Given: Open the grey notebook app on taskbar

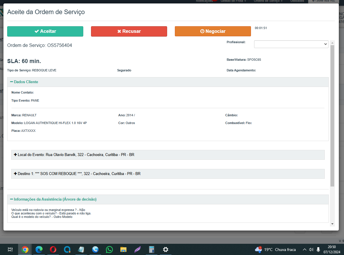Looking at the screenshot, I should click(x=81, y=250).
